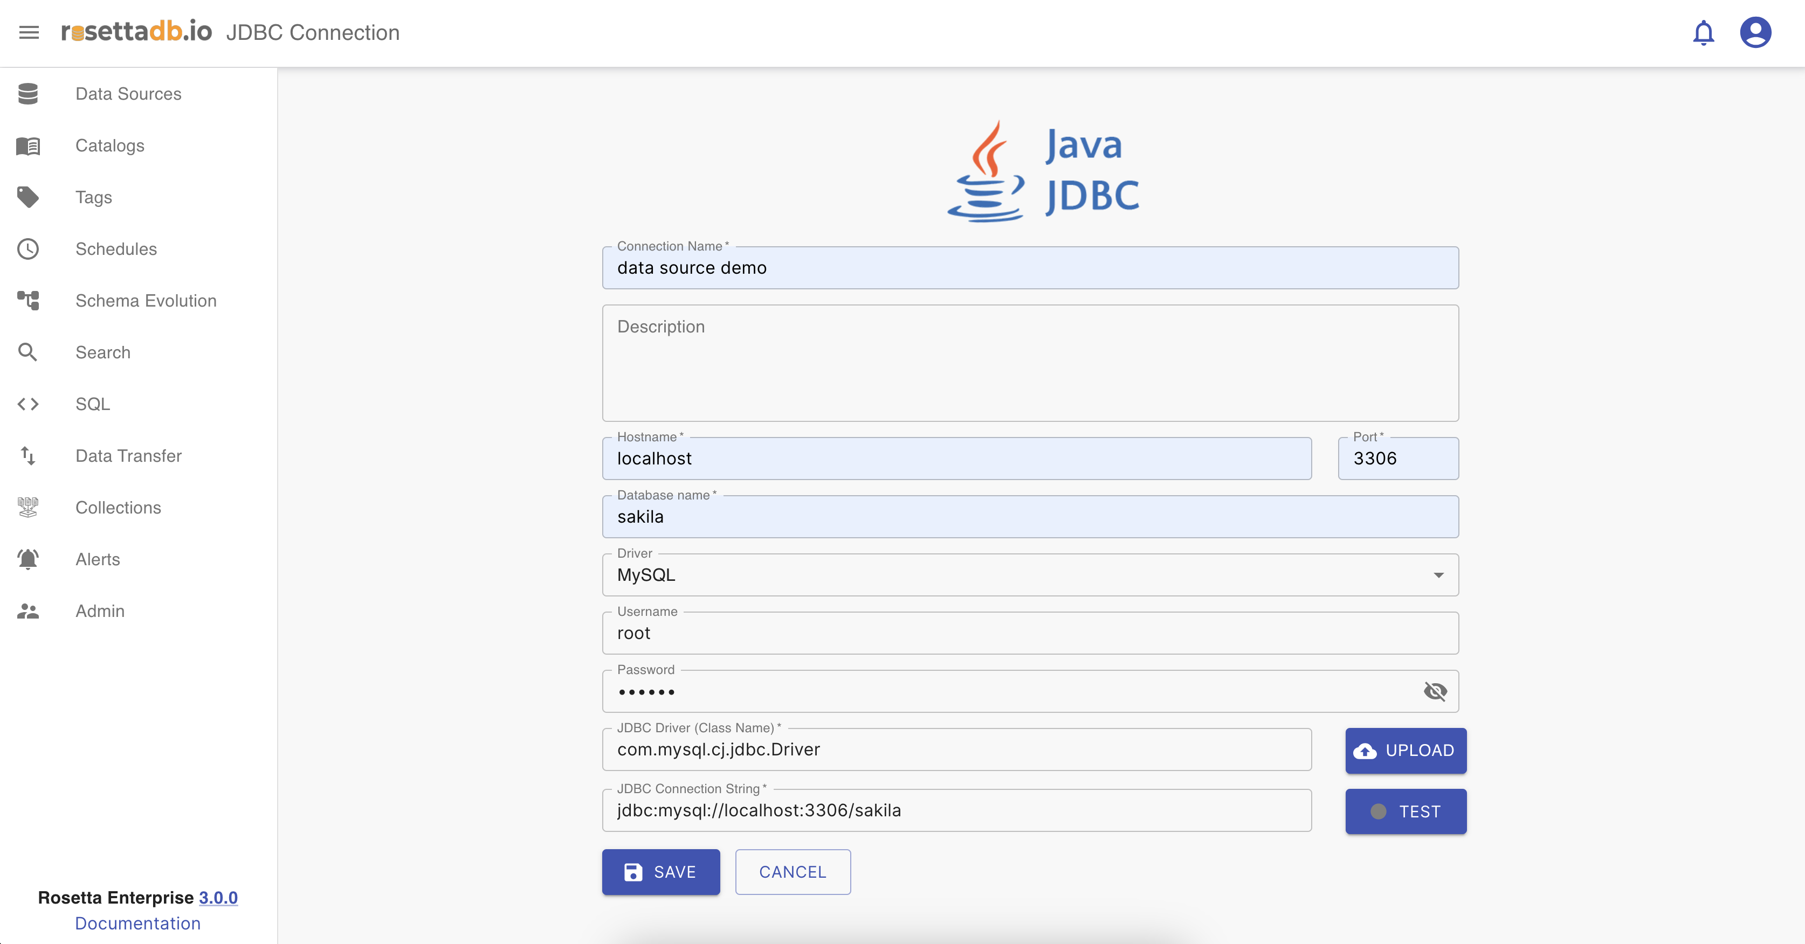1805x944 pixels.
Task: Click the Driver dropdown arrow
Action: pos(1438,575)
